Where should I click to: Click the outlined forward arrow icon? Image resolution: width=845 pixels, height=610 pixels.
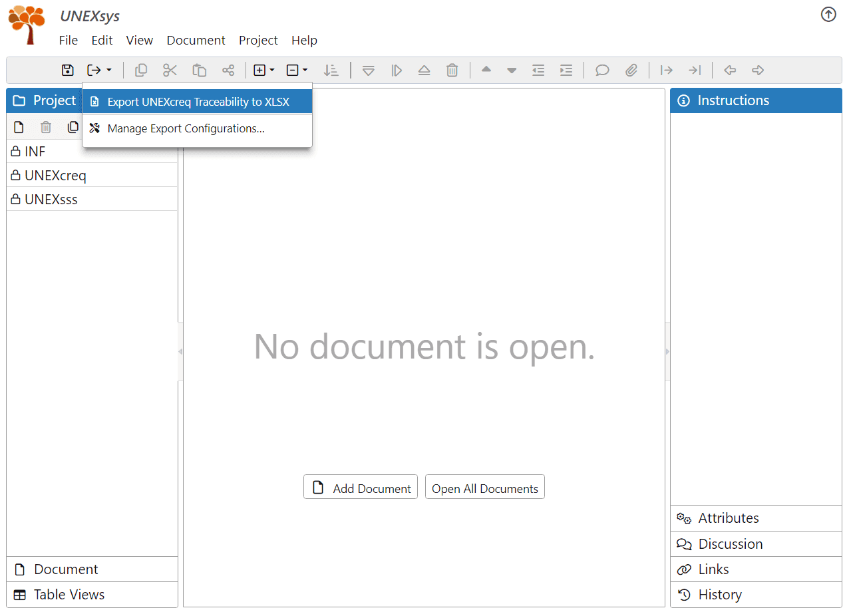click(x=757, y=70)
